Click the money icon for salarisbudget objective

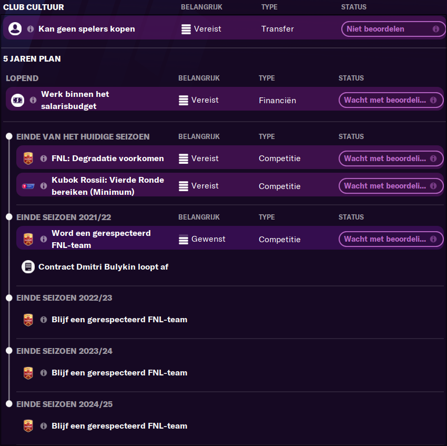tap(18, 100)
